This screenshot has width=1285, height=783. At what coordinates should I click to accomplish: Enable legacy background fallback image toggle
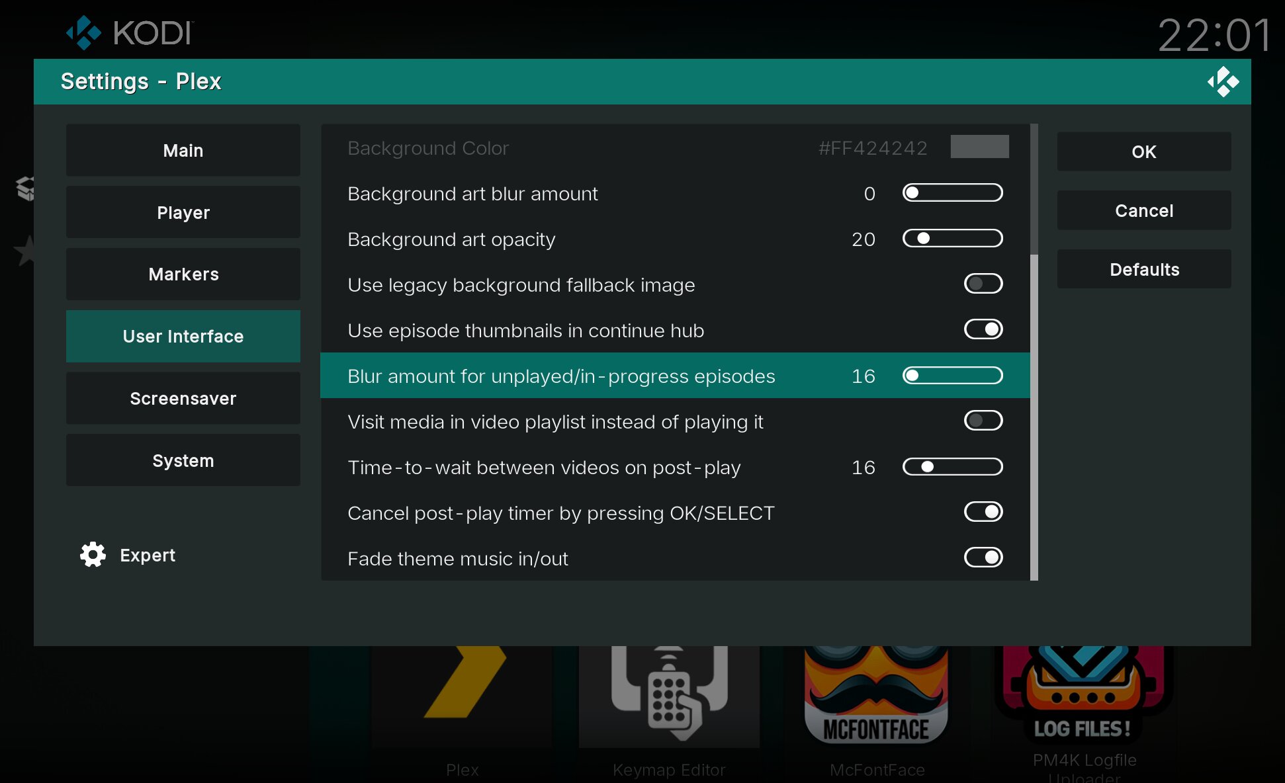click(x=983, y=284)
